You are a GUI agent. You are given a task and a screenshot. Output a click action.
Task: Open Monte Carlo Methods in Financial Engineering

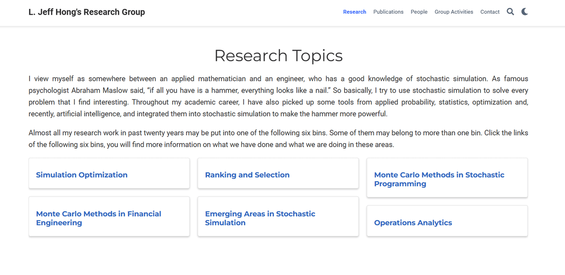(x=98, y=218)
